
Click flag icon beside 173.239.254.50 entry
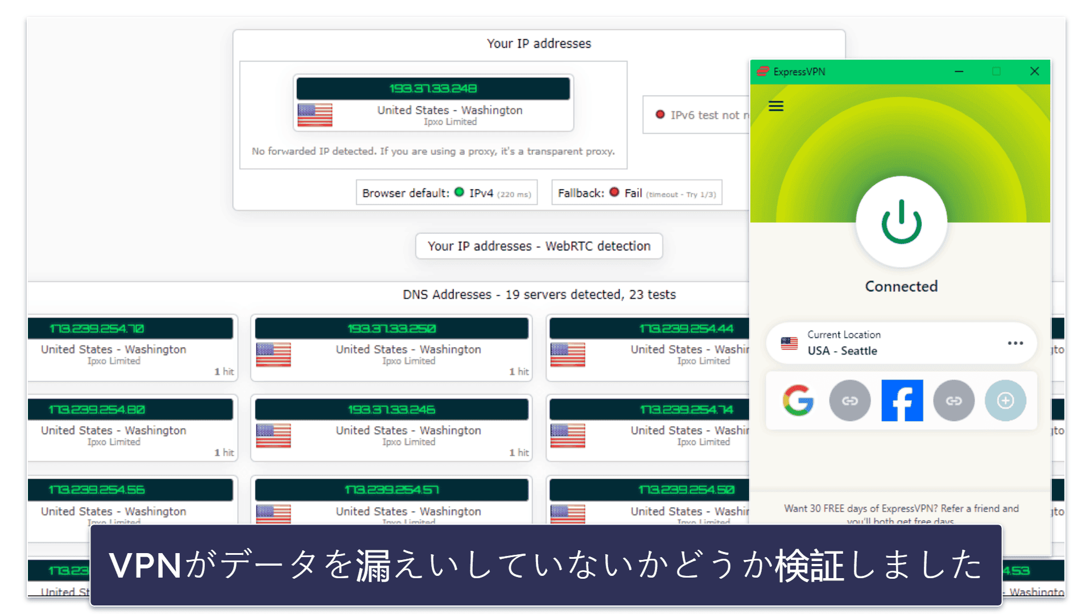click(568, 514)
